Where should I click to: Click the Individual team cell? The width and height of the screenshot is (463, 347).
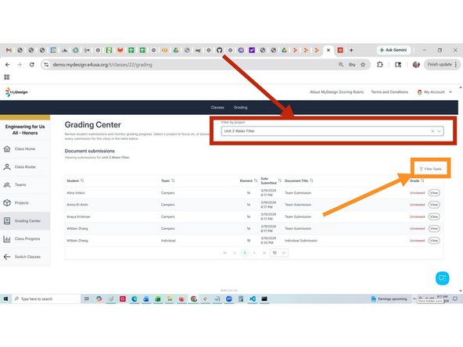(168, 241)
